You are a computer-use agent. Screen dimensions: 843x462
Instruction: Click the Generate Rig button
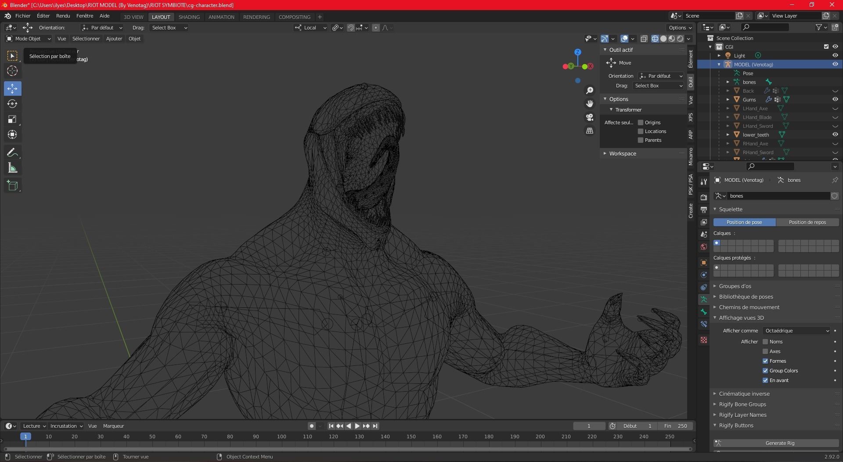776,443
